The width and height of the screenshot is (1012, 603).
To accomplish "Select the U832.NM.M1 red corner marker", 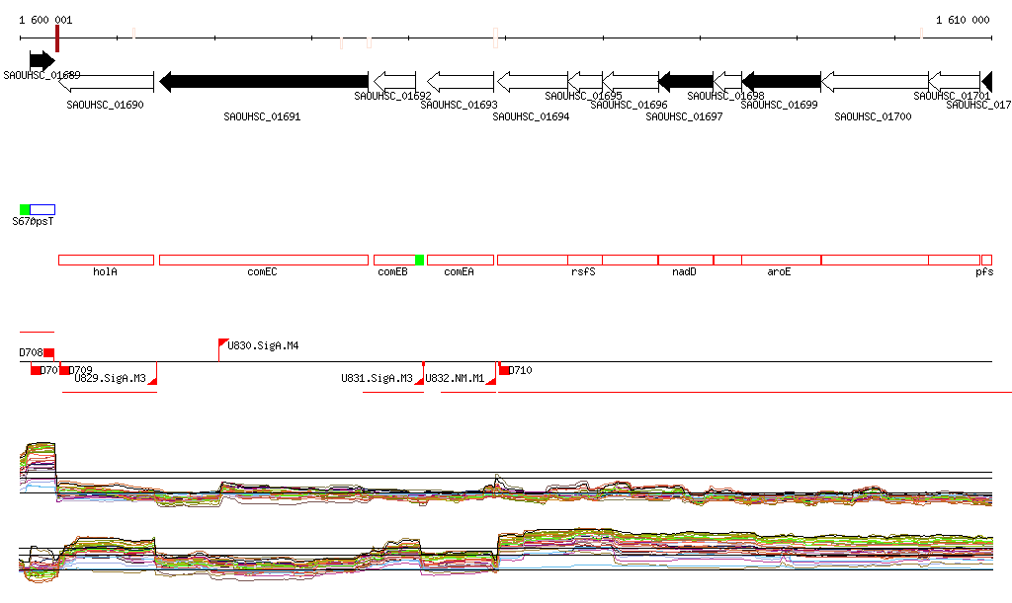I will (491, 381).
